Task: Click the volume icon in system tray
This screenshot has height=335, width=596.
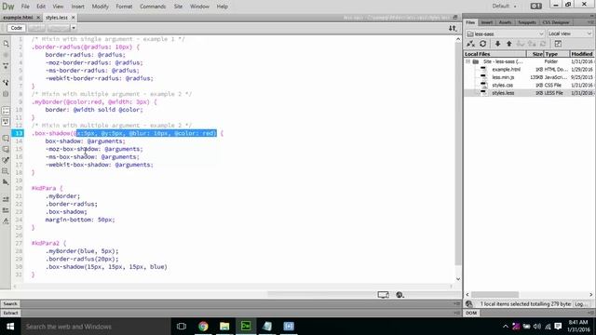Action: [x=537, y=327]
